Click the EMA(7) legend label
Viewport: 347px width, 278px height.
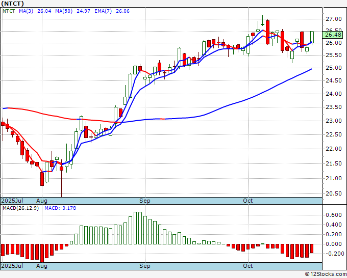click(x=103, y=11)
